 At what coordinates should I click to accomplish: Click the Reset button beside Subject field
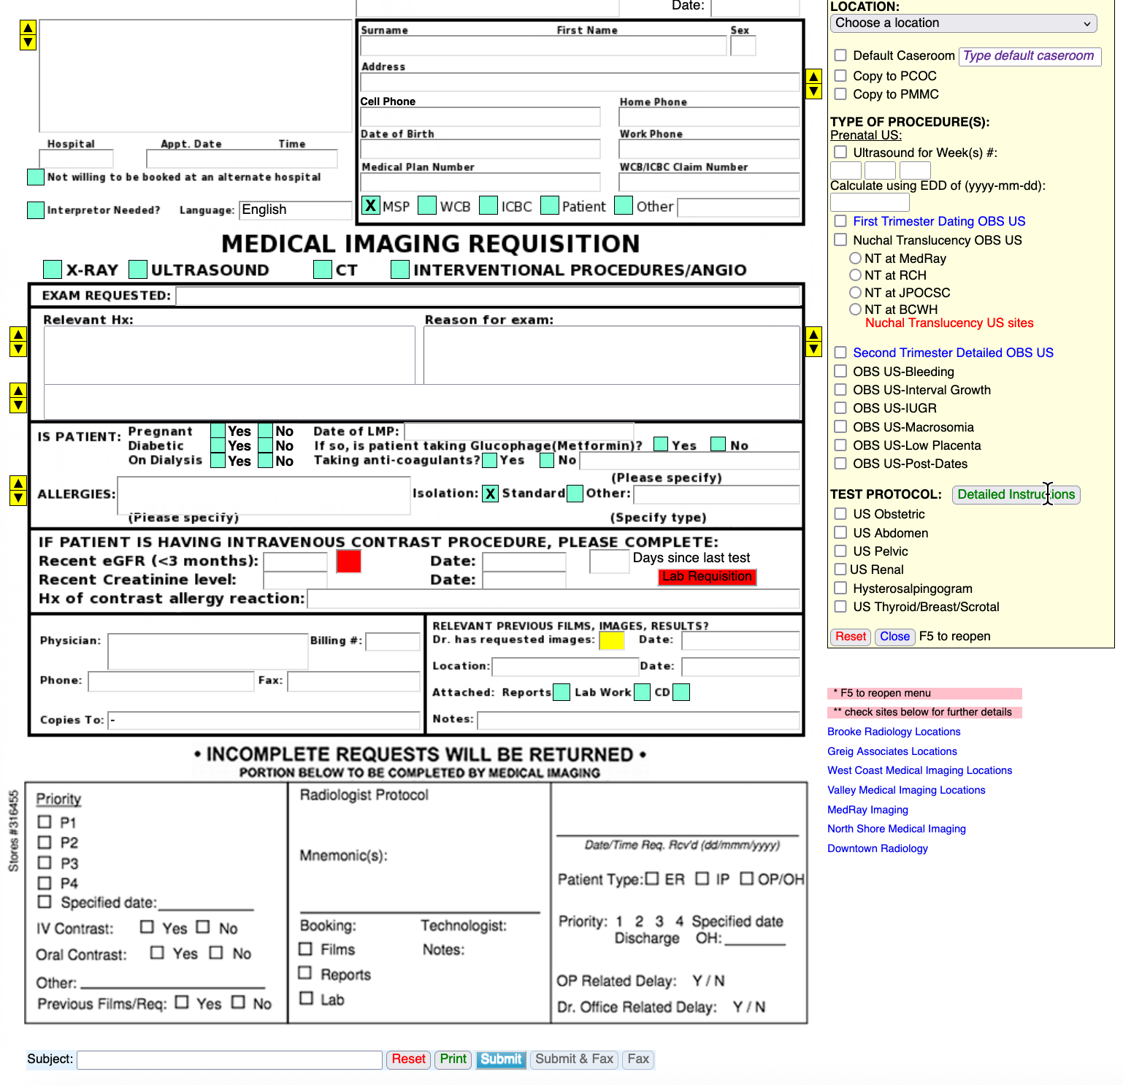[x=408, y=1059]
